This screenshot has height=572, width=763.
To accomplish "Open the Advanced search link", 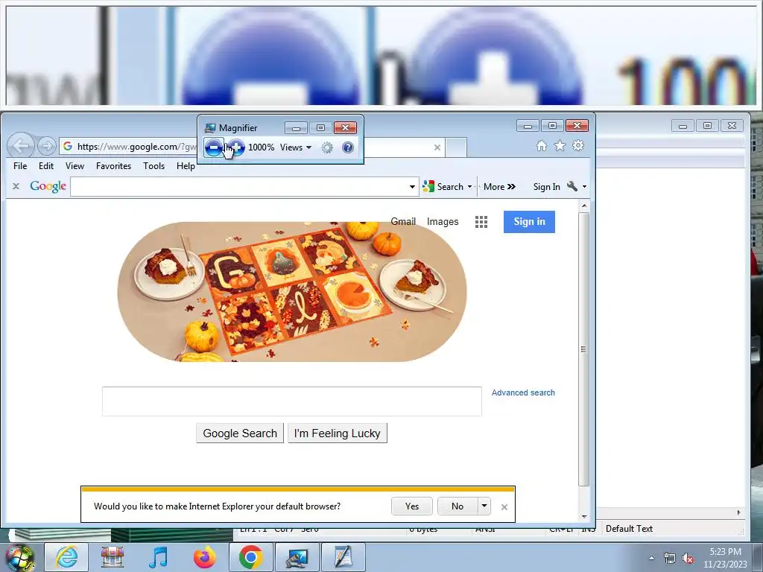I will pos(523,393).
